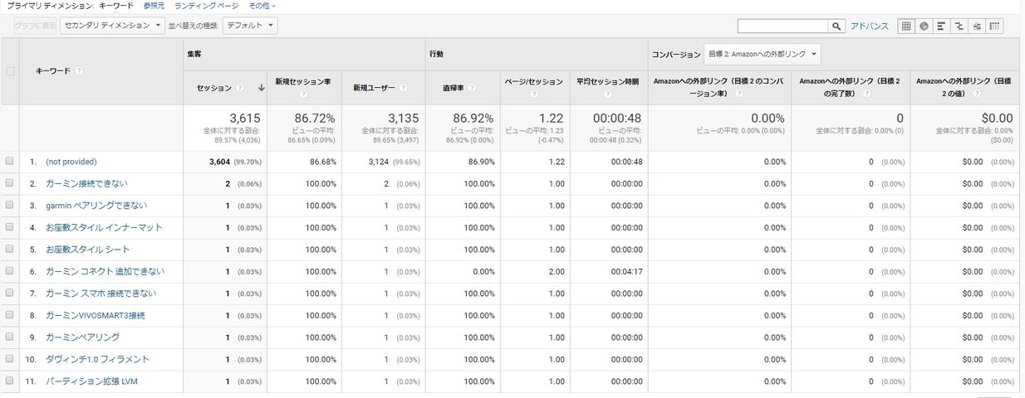This screenshot has height=398, width=1025.
Task: Click the 86.92% bounce rate summary value
Action: point(473,119)
